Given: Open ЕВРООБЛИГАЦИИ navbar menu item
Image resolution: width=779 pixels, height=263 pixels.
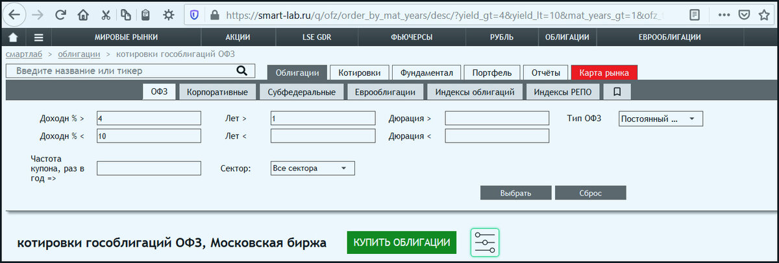Looking at the screenshot, I should pyautogui.click(x=669, y=38).
